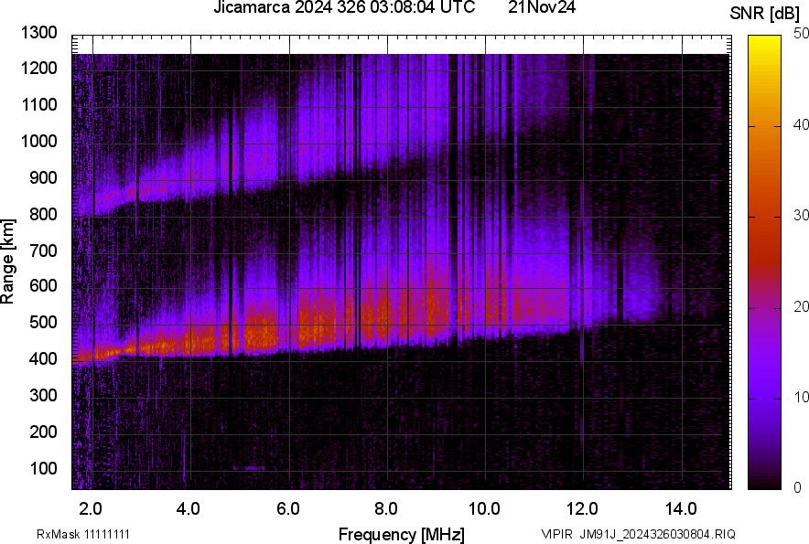Click the SNR [dB] colorbar heading
This screenshot has height=544, width=809.
767,13
